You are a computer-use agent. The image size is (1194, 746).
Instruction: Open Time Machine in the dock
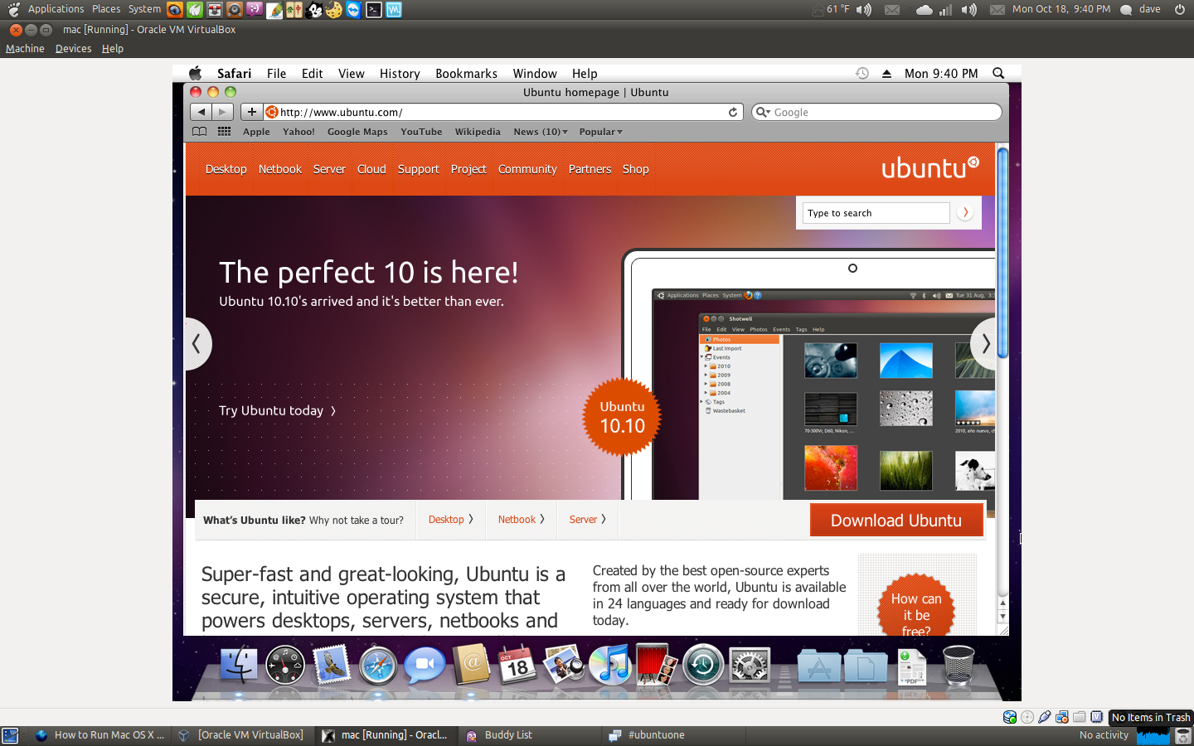tap(703, 666)
